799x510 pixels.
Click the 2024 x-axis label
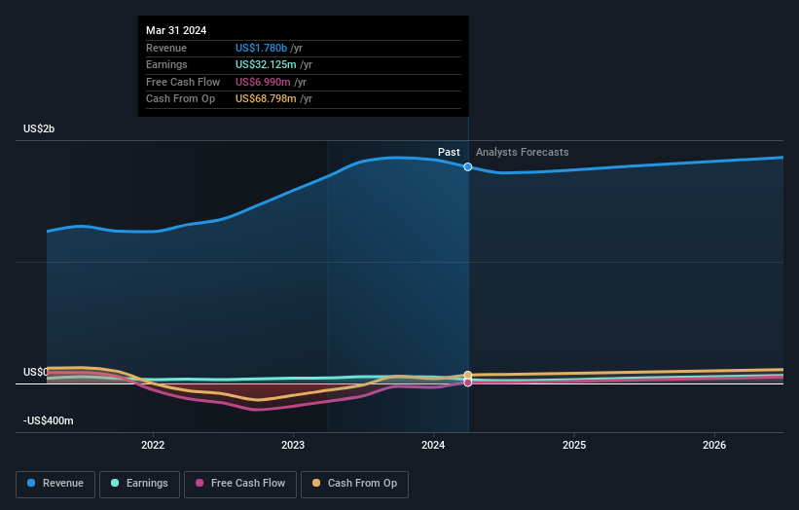click(x=433, y=446)
